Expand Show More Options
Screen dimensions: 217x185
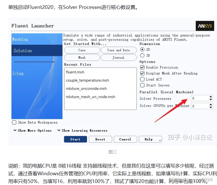tap(32, 130)
